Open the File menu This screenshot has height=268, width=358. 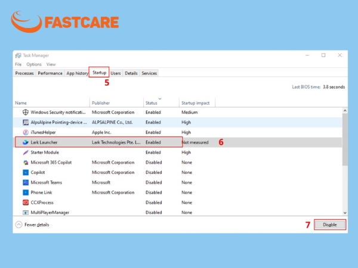coord(18,64)
